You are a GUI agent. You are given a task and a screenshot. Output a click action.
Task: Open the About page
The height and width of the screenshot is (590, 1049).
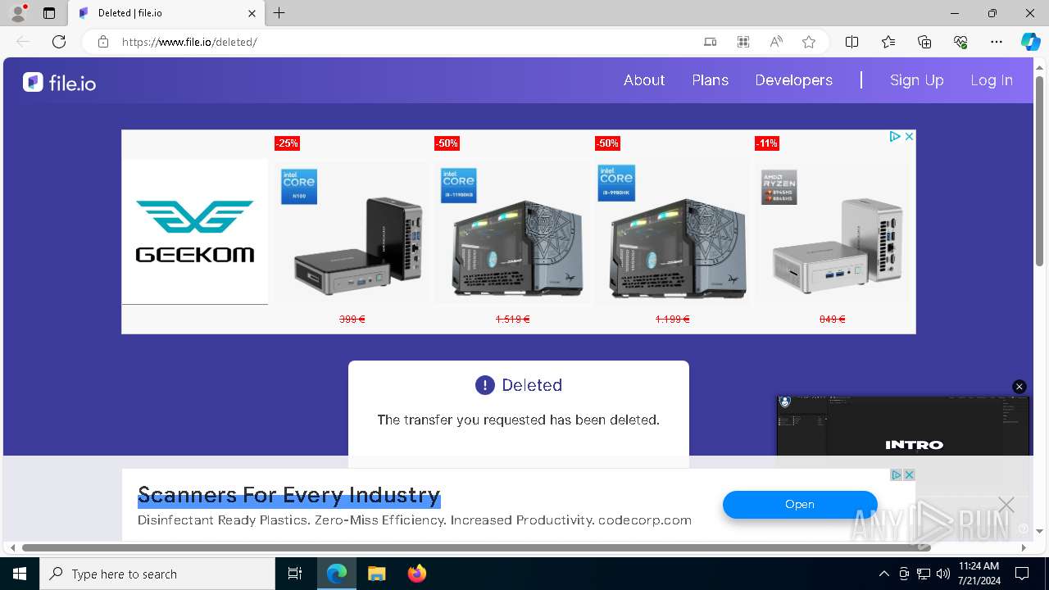coord(644,80)
